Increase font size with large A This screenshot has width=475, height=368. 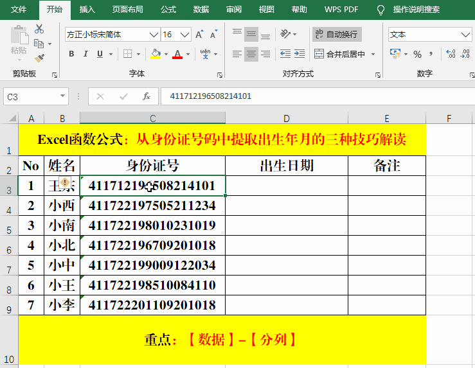[199, 35]
